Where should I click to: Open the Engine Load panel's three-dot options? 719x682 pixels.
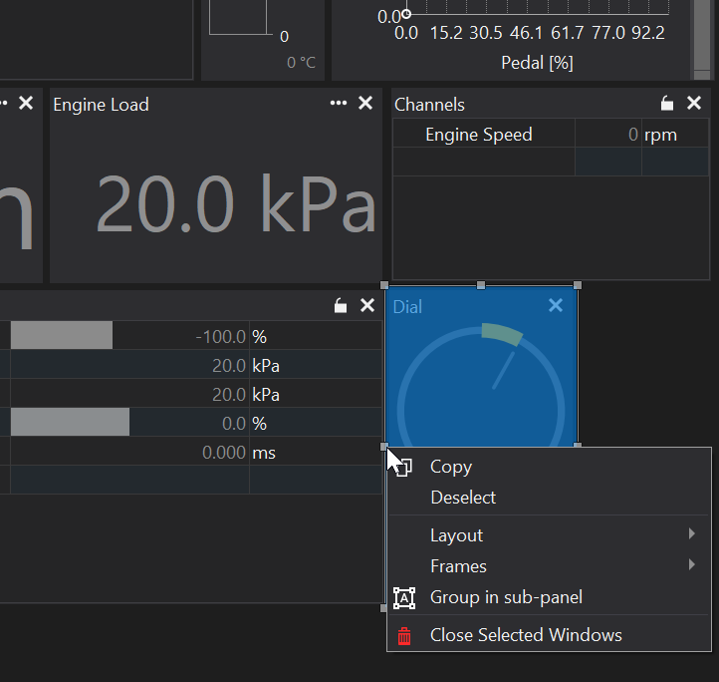[339, 104]
